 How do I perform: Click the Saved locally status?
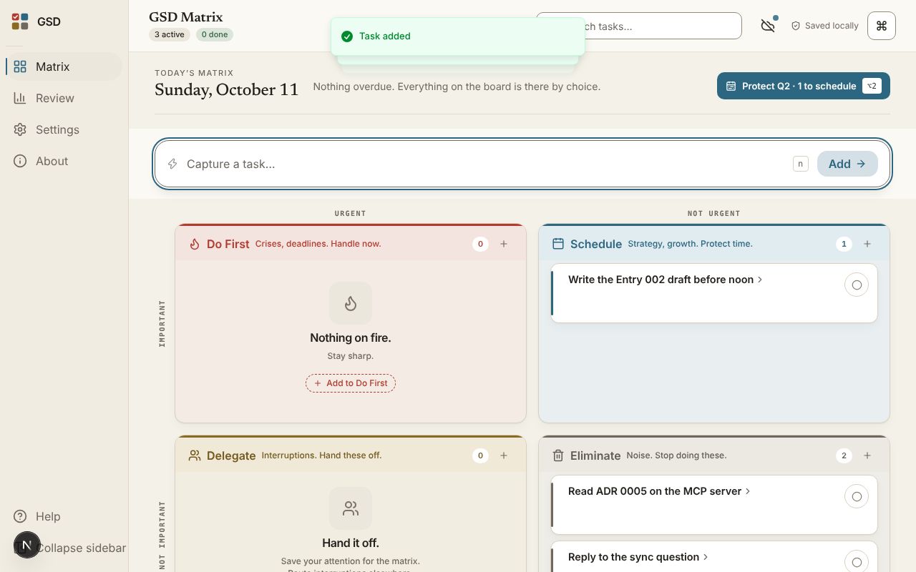pyautogui.click(x=824, y=26)
